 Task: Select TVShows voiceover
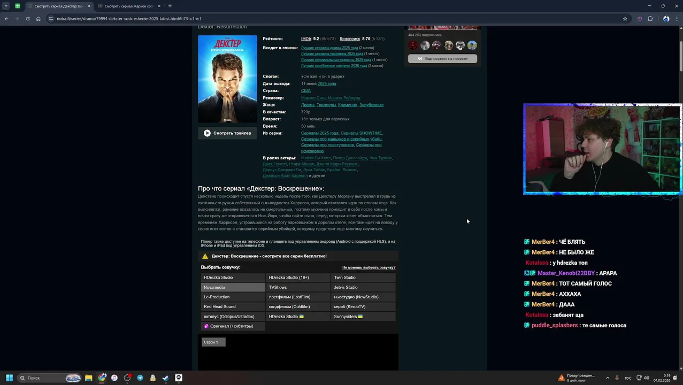(298, 287)
